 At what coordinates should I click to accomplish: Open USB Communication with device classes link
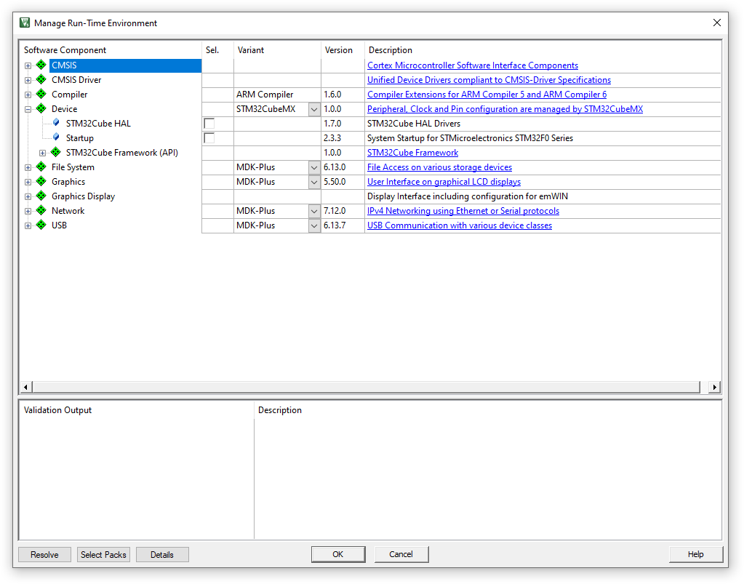click(460, 225)
